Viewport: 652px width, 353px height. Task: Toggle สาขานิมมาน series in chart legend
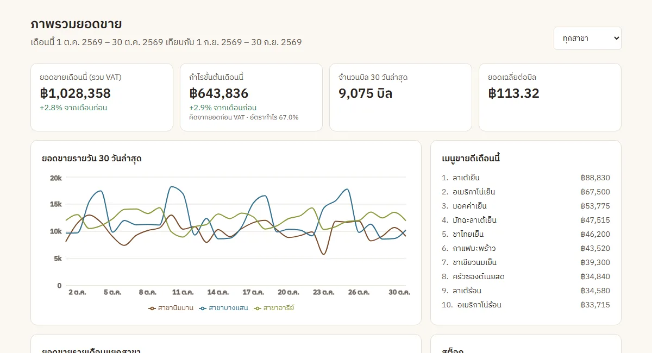click(x=171, y=308)
